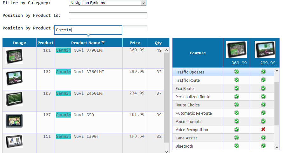
Task: Click the Garmin Nuvi 550 name
Action: point(75,115)
